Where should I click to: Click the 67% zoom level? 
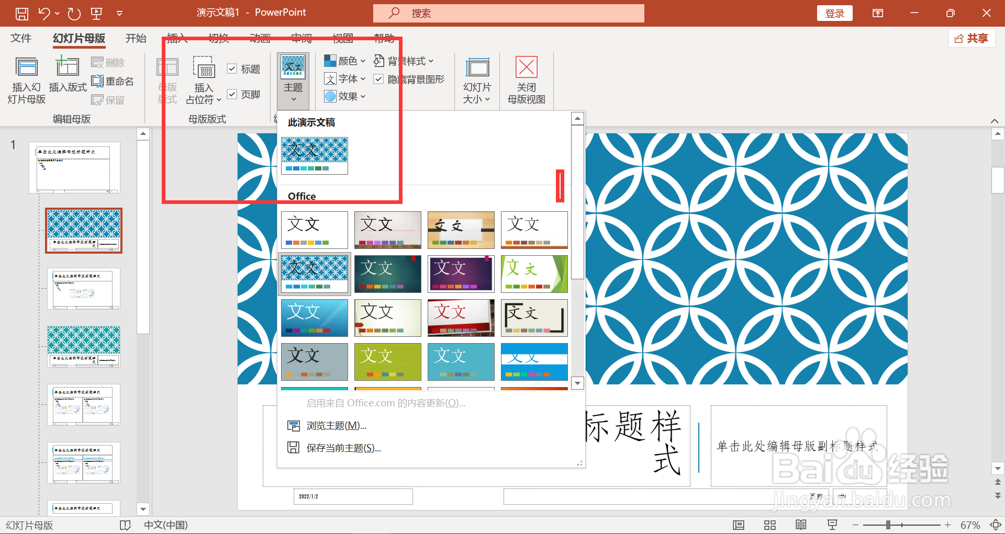pos(970,525)
